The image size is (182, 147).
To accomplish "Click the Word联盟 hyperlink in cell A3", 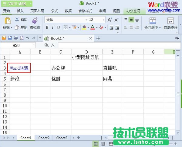I will click(19, 68).
